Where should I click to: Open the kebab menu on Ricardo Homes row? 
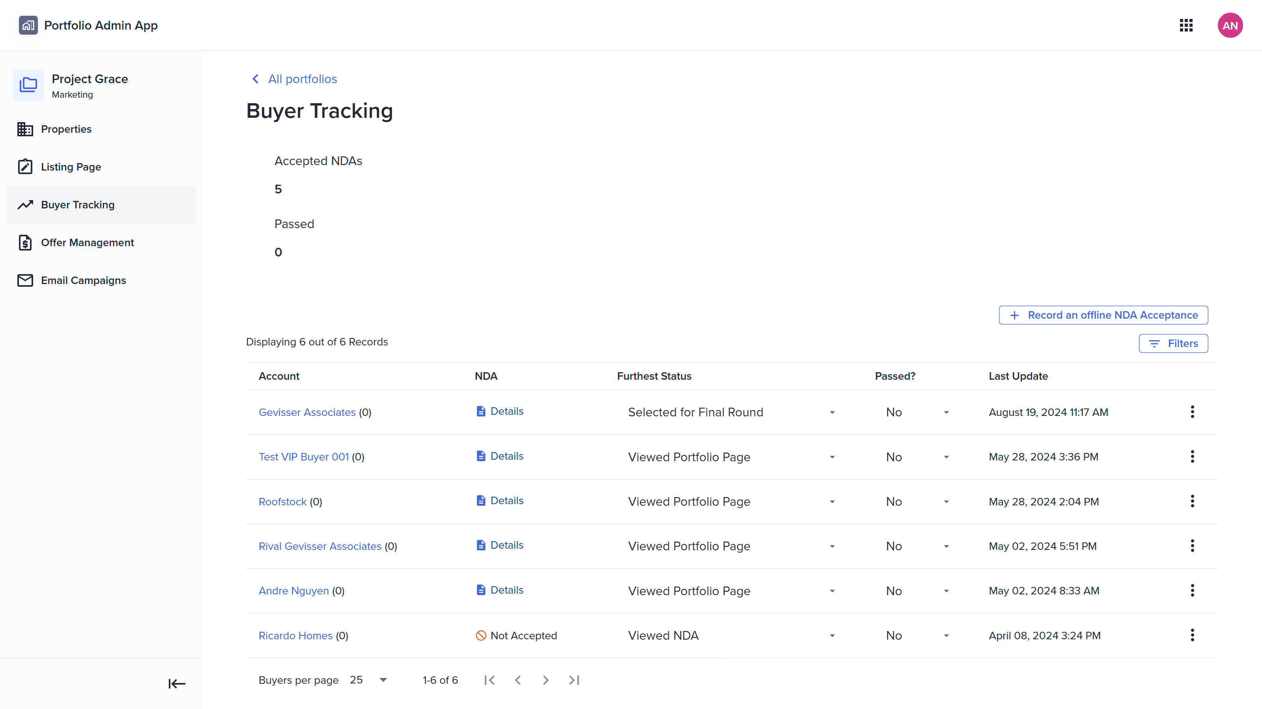click(1193, 635)
